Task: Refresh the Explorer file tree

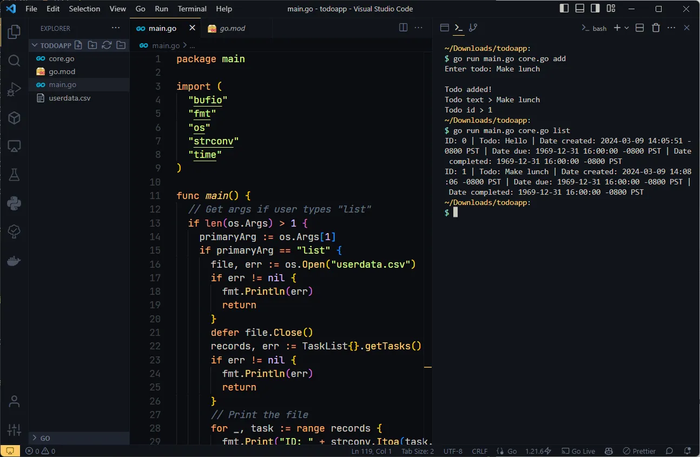Action: [x=107, y=45]
